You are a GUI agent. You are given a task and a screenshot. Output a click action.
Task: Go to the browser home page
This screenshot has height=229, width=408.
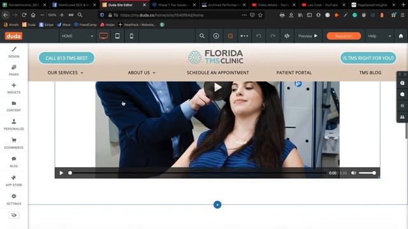coord(33,15)
